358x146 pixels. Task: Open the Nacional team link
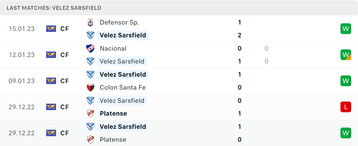[113, 48]
